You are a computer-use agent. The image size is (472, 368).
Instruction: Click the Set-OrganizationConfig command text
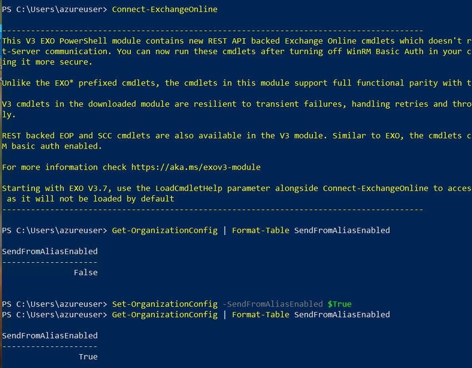[164, 304]
